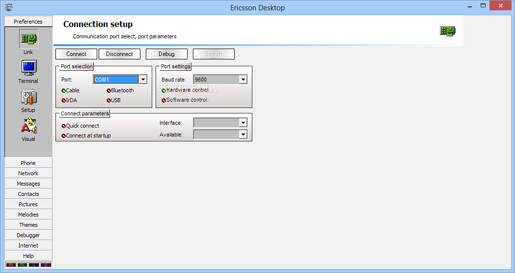This screenshot has height=273, width=515.
Task: Open the Internet section
Action: [28, 246]
